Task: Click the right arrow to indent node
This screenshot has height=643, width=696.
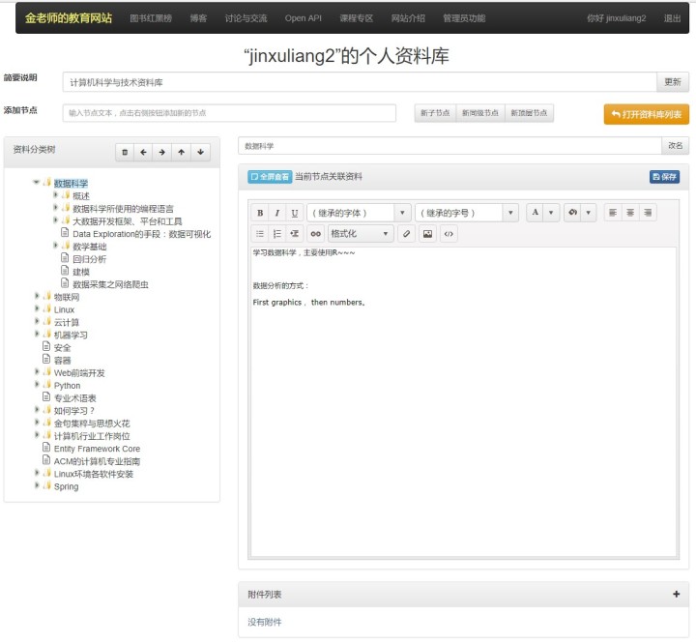Action: pyautogui.click(x=162, y=152)
